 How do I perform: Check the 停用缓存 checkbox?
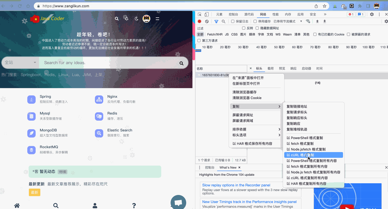click(x=255, y=22)
